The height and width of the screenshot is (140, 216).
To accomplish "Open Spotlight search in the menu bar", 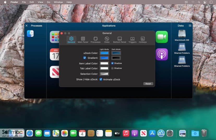I will [x=199, y=2].
